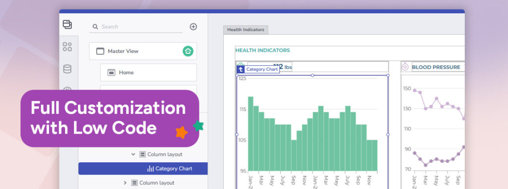The width and height of the screenshot is (508, 189).
Task: Open the views panel icon in sidebar
Action: point(67,25)
